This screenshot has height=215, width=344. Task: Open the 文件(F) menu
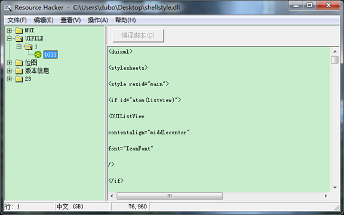17,20
